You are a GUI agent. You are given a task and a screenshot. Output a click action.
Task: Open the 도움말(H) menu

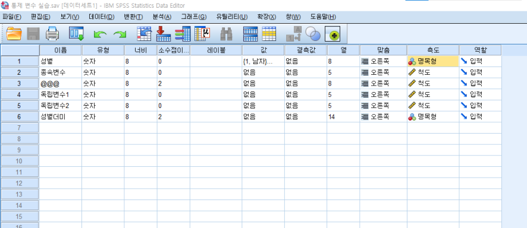[323, 17]
